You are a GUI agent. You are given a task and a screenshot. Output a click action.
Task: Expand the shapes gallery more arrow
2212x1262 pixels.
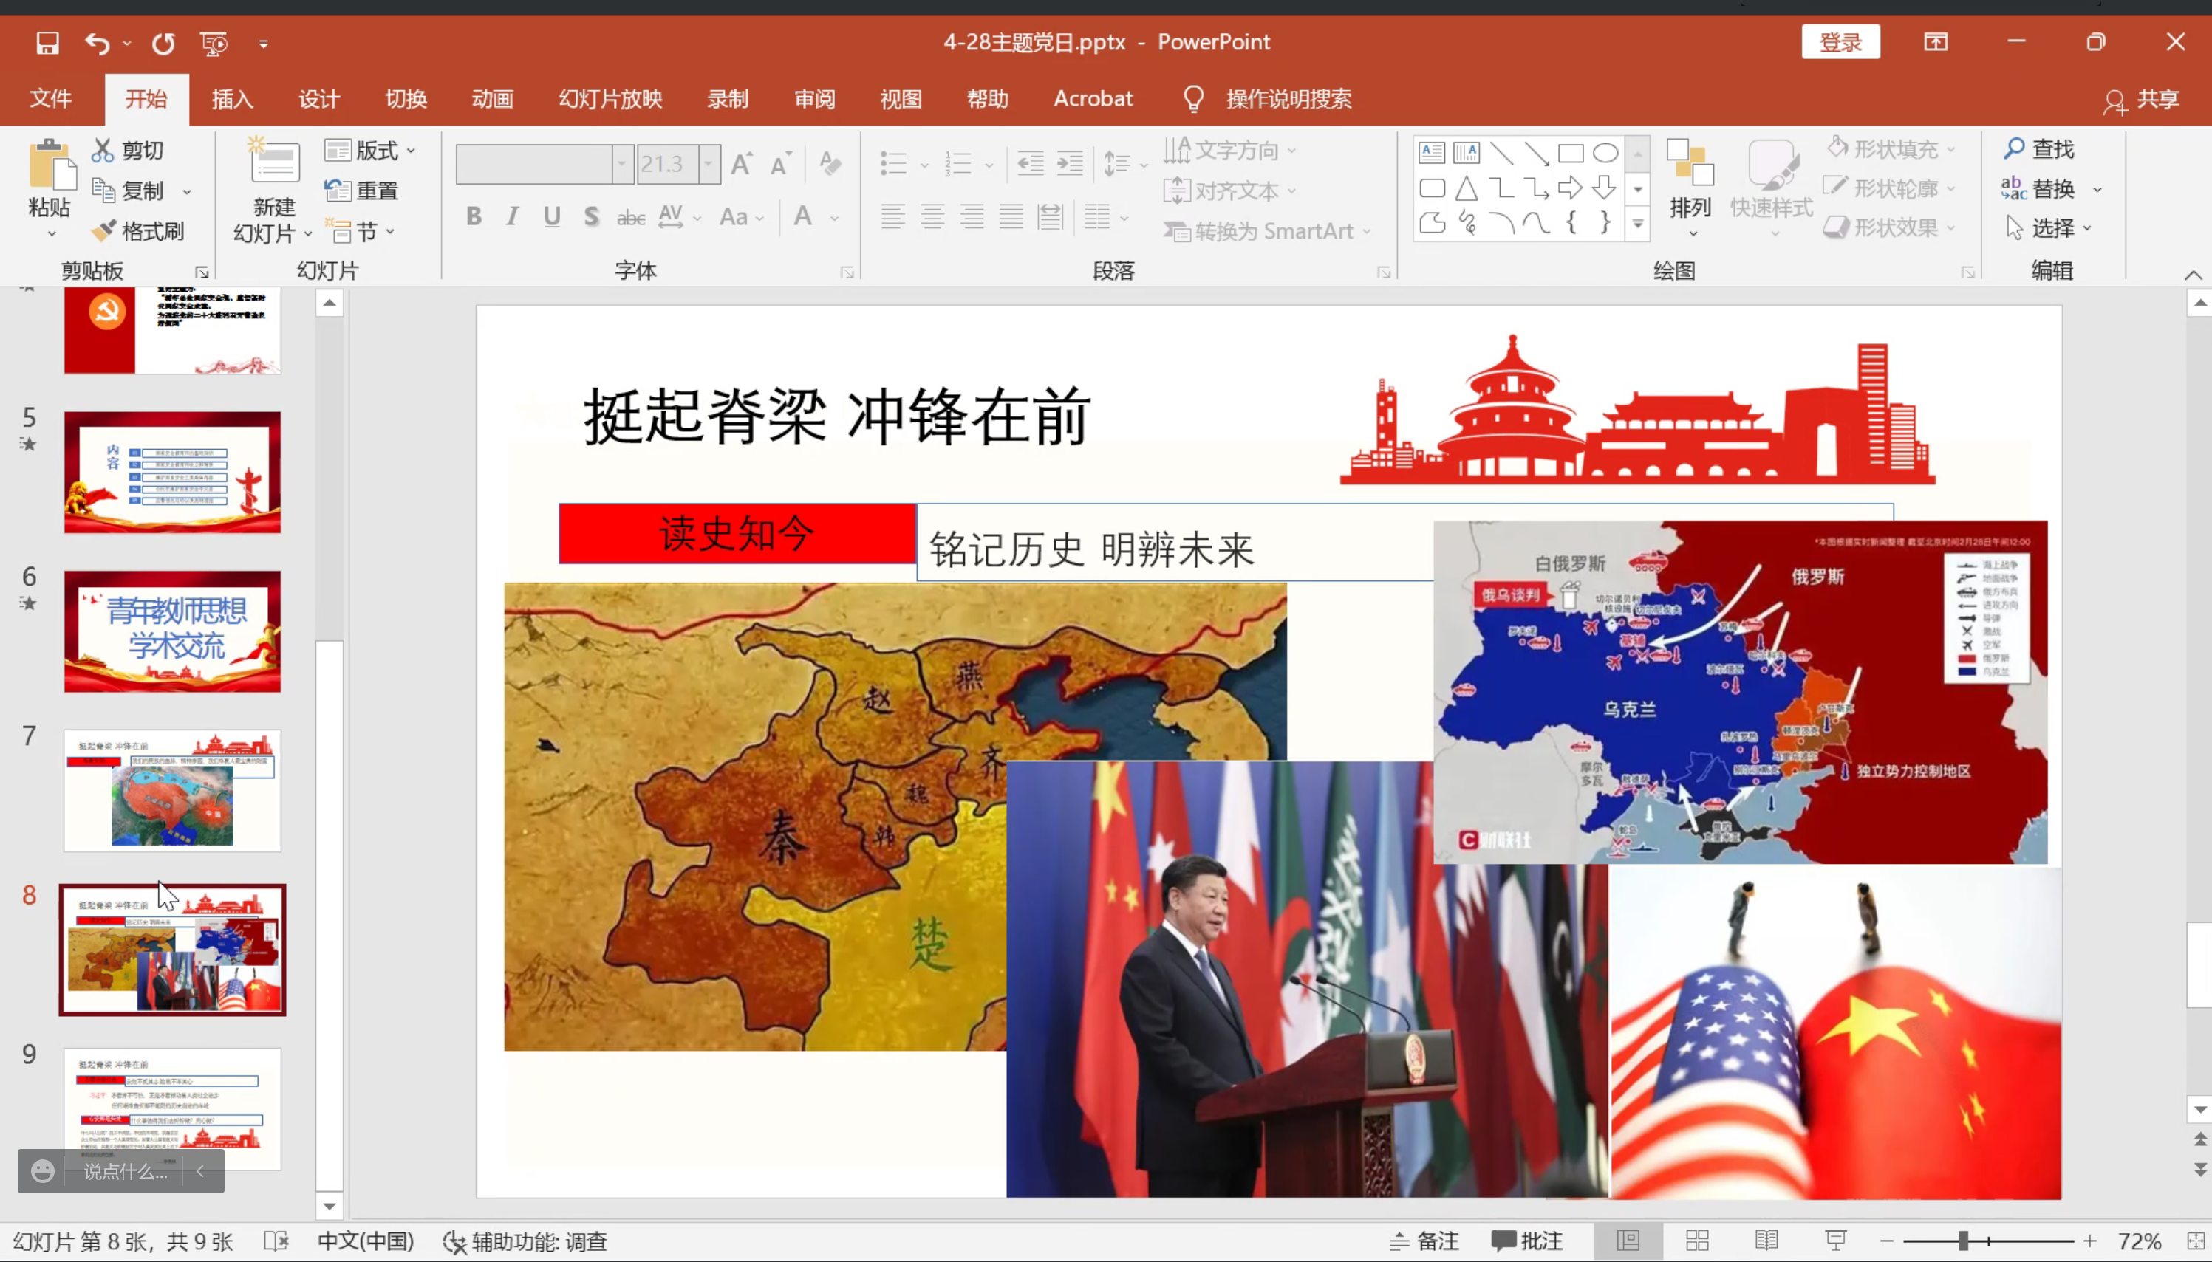click(1637, 224)
